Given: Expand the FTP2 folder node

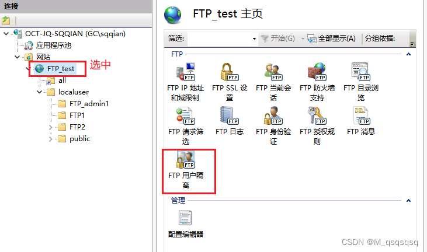Looking at the screenshot, I should (x=51, y=127).
